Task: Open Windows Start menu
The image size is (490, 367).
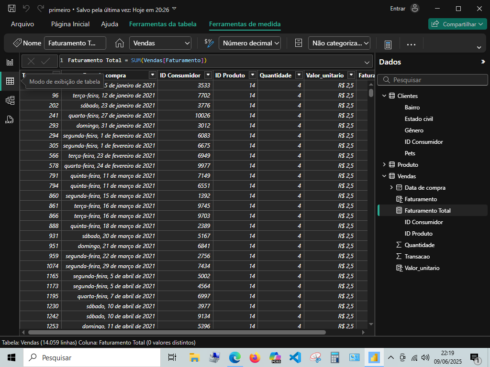Action: (11, 357)
